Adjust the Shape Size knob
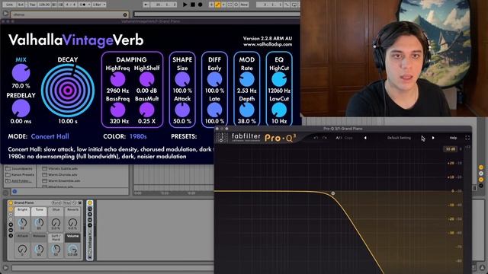 (182, 79)
